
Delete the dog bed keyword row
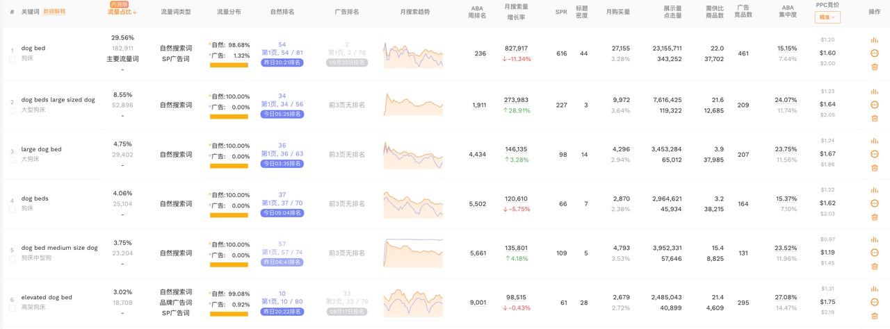tap(874, 67)
